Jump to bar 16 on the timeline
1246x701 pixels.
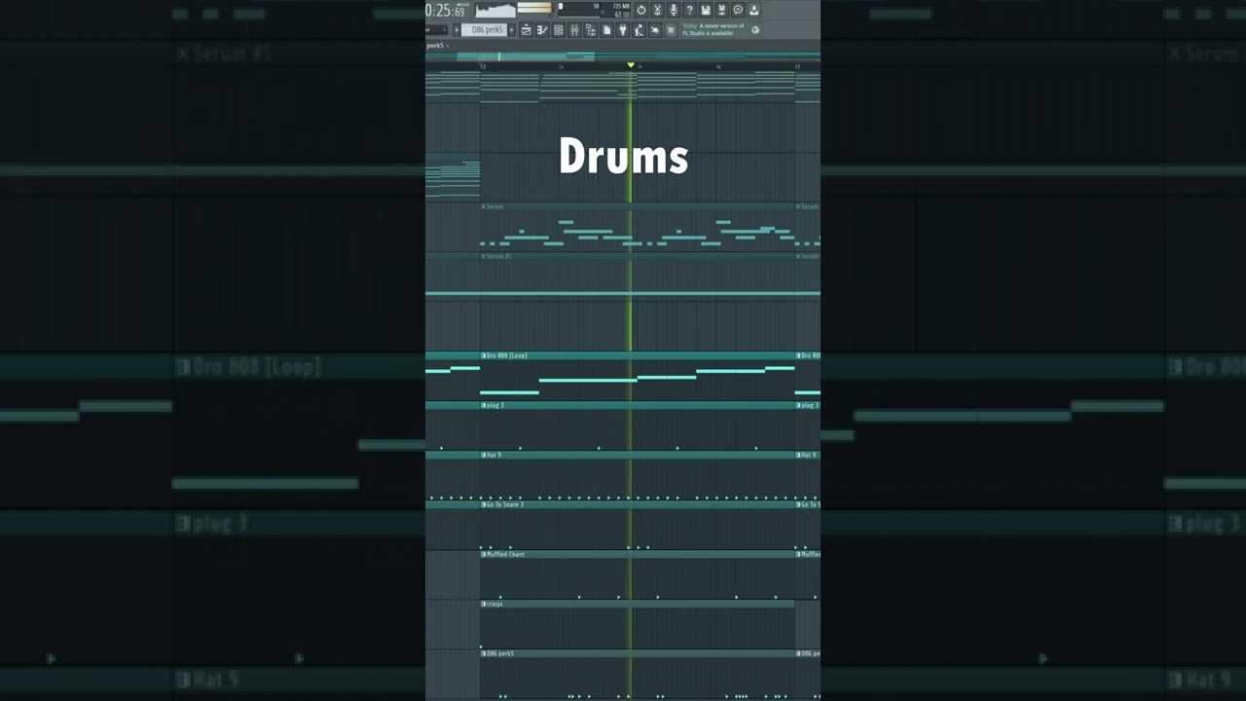pyautogui.click(x=718, y=66)
